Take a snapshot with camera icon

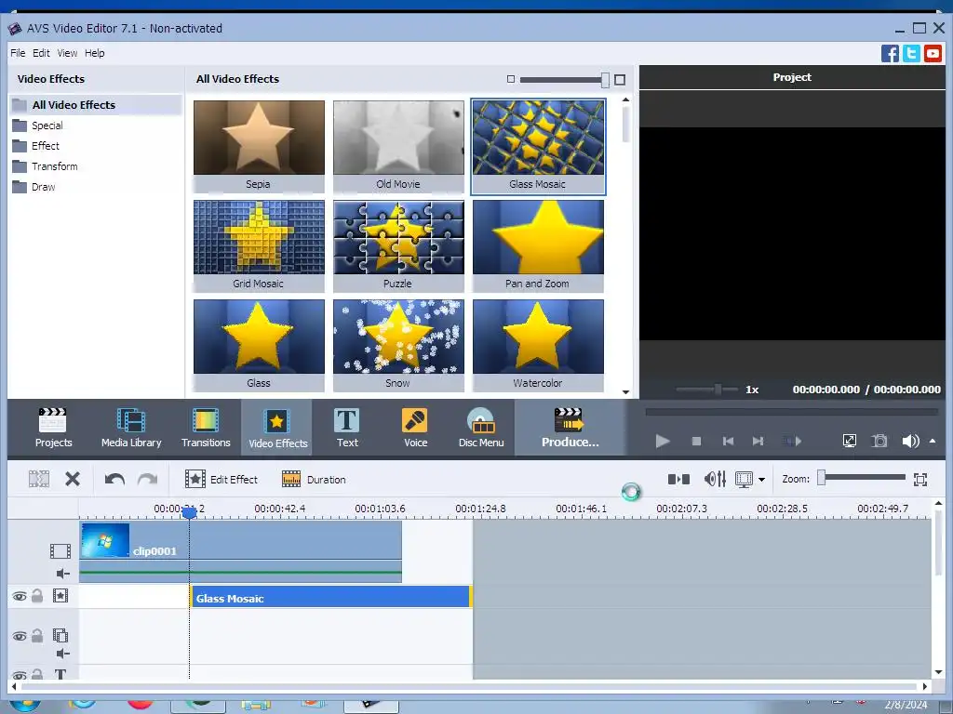click(879, 441)
